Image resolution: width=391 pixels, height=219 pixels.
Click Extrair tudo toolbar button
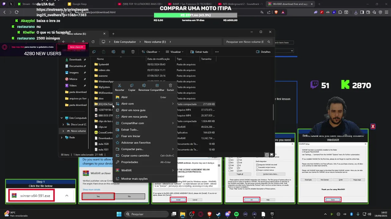(x=199, y=52)
